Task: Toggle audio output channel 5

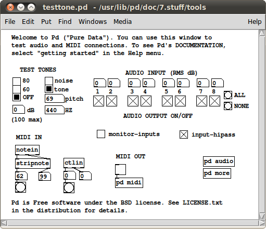Action: pos(167,101)
